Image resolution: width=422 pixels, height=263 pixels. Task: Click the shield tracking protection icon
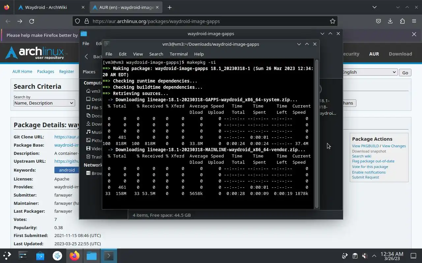tap(77, 21)
